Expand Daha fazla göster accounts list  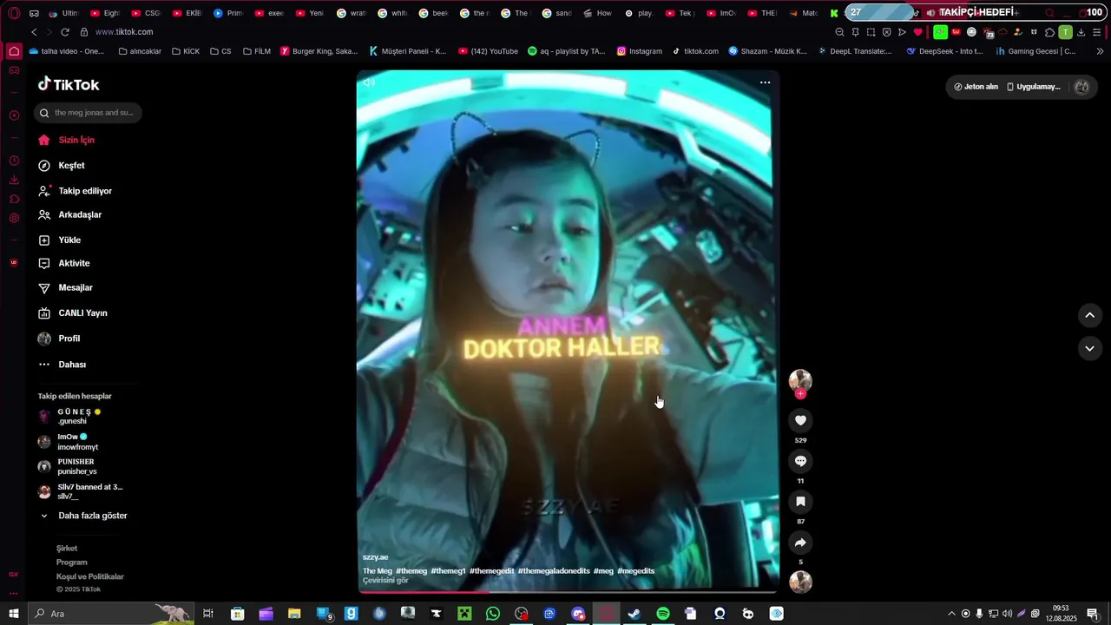(x=84, y=516)
